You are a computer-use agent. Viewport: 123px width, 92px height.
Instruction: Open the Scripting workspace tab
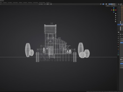(x=48, y=3)
